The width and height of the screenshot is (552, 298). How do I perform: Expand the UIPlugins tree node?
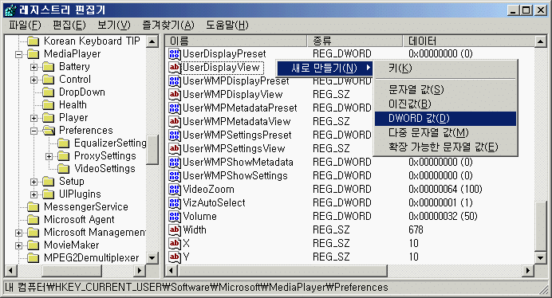click(x=34, y=194)
